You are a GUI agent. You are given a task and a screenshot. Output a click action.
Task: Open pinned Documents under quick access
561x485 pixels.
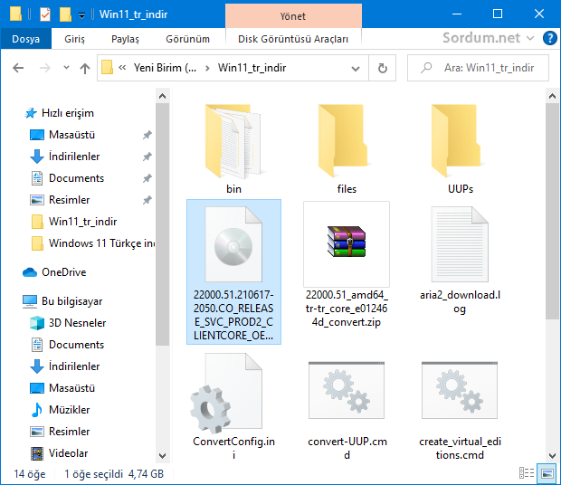(67, 178)
